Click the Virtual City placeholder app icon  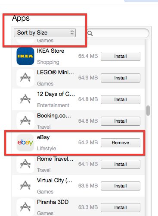click(x=25, y=186)
